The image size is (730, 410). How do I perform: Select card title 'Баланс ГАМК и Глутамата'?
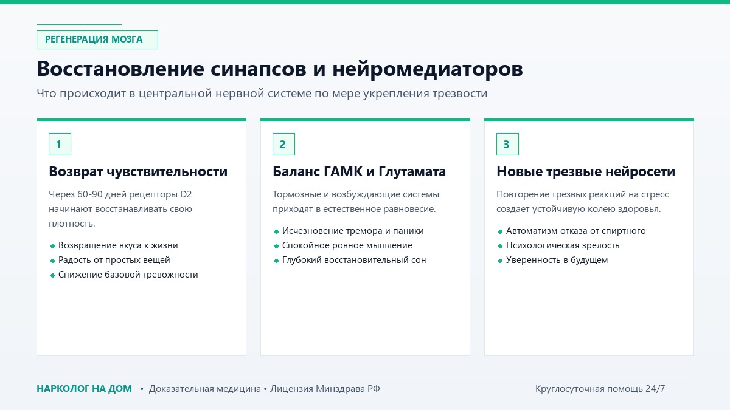359,172
